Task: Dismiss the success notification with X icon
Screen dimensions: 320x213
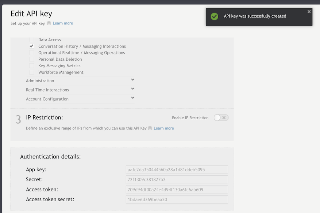Action: (x=309, y=12)
